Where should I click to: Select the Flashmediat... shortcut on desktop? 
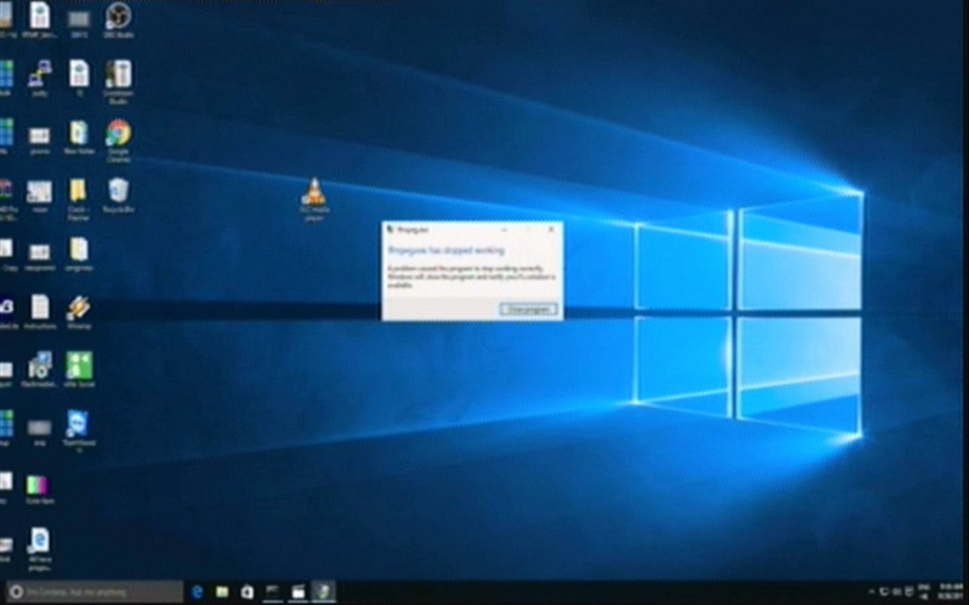tap(39, 370)
